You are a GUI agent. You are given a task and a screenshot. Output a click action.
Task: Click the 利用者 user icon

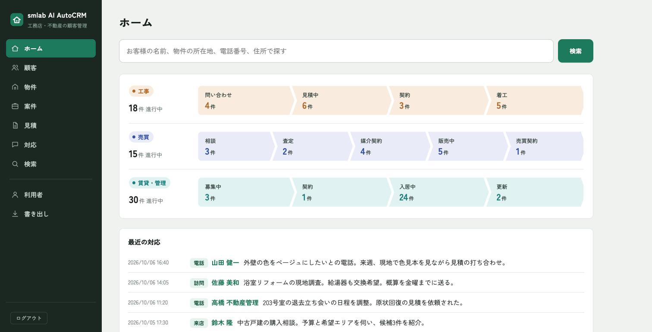(x=15, y=195)
